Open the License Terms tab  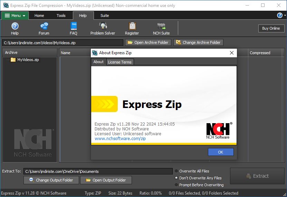coord(120,62)
